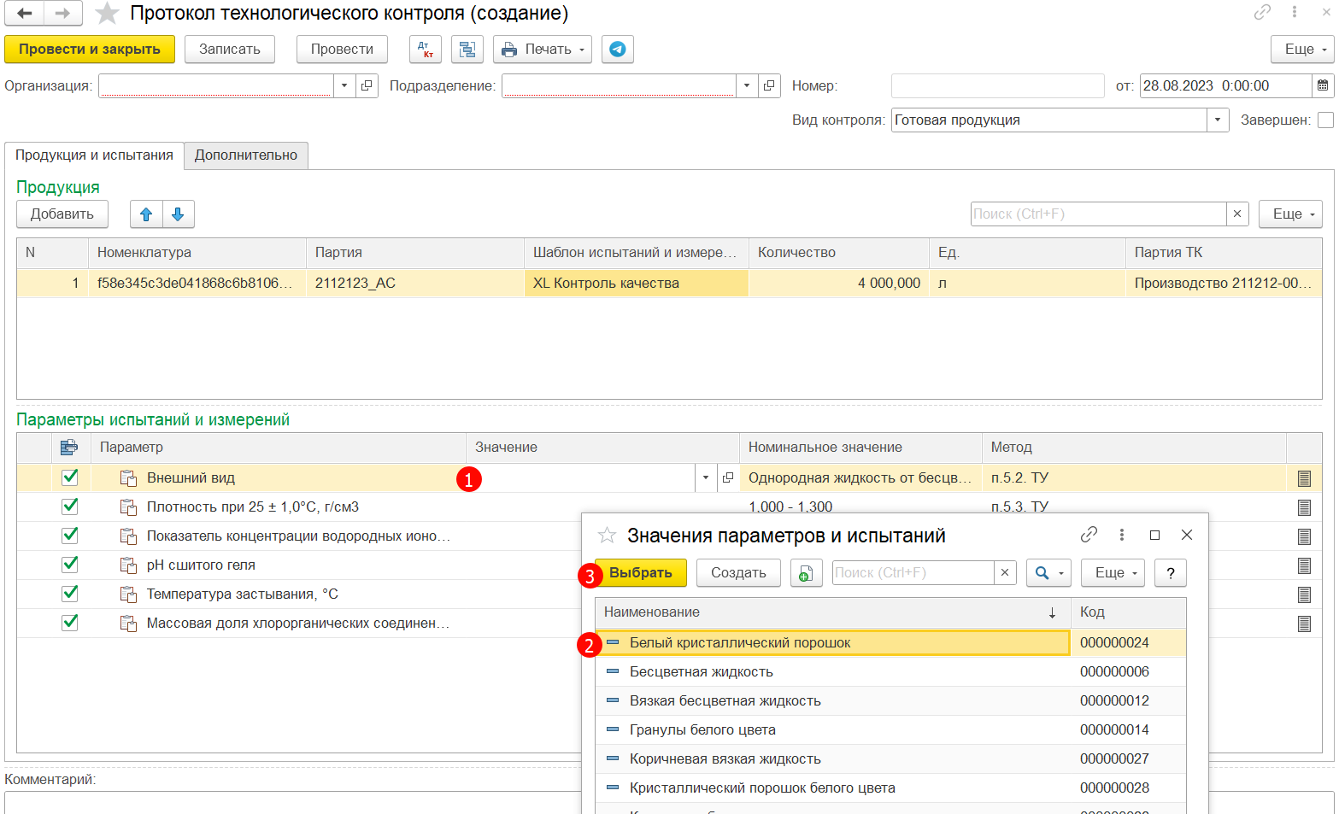This screenshot has width=1339, height=814.
Task: Open the Продукция и испытания tab
Action: coord(94,155)
